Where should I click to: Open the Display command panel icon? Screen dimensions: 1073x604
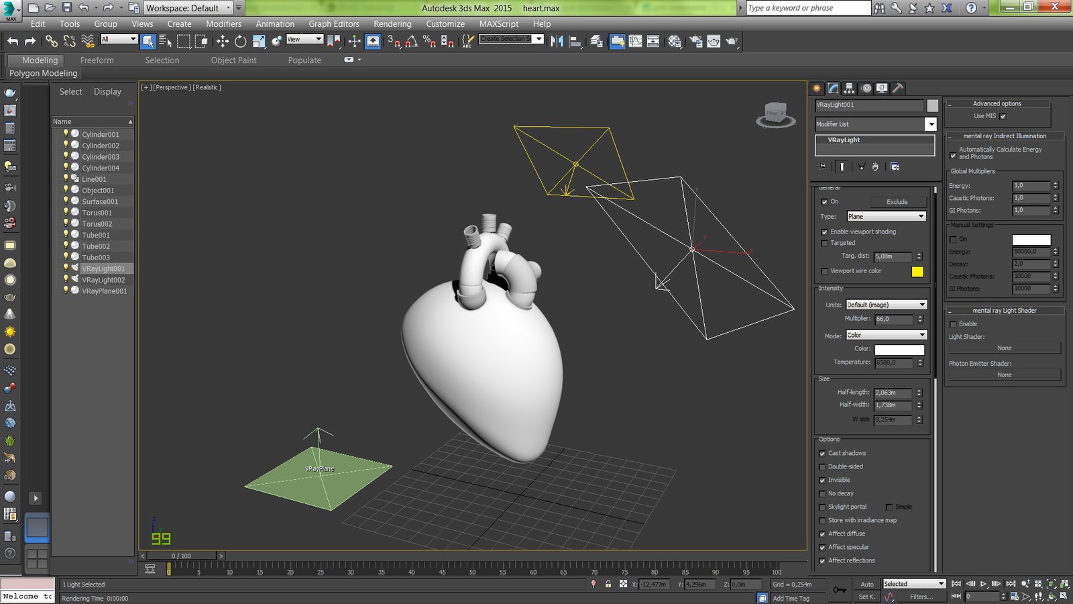click(x=882, y=89)
